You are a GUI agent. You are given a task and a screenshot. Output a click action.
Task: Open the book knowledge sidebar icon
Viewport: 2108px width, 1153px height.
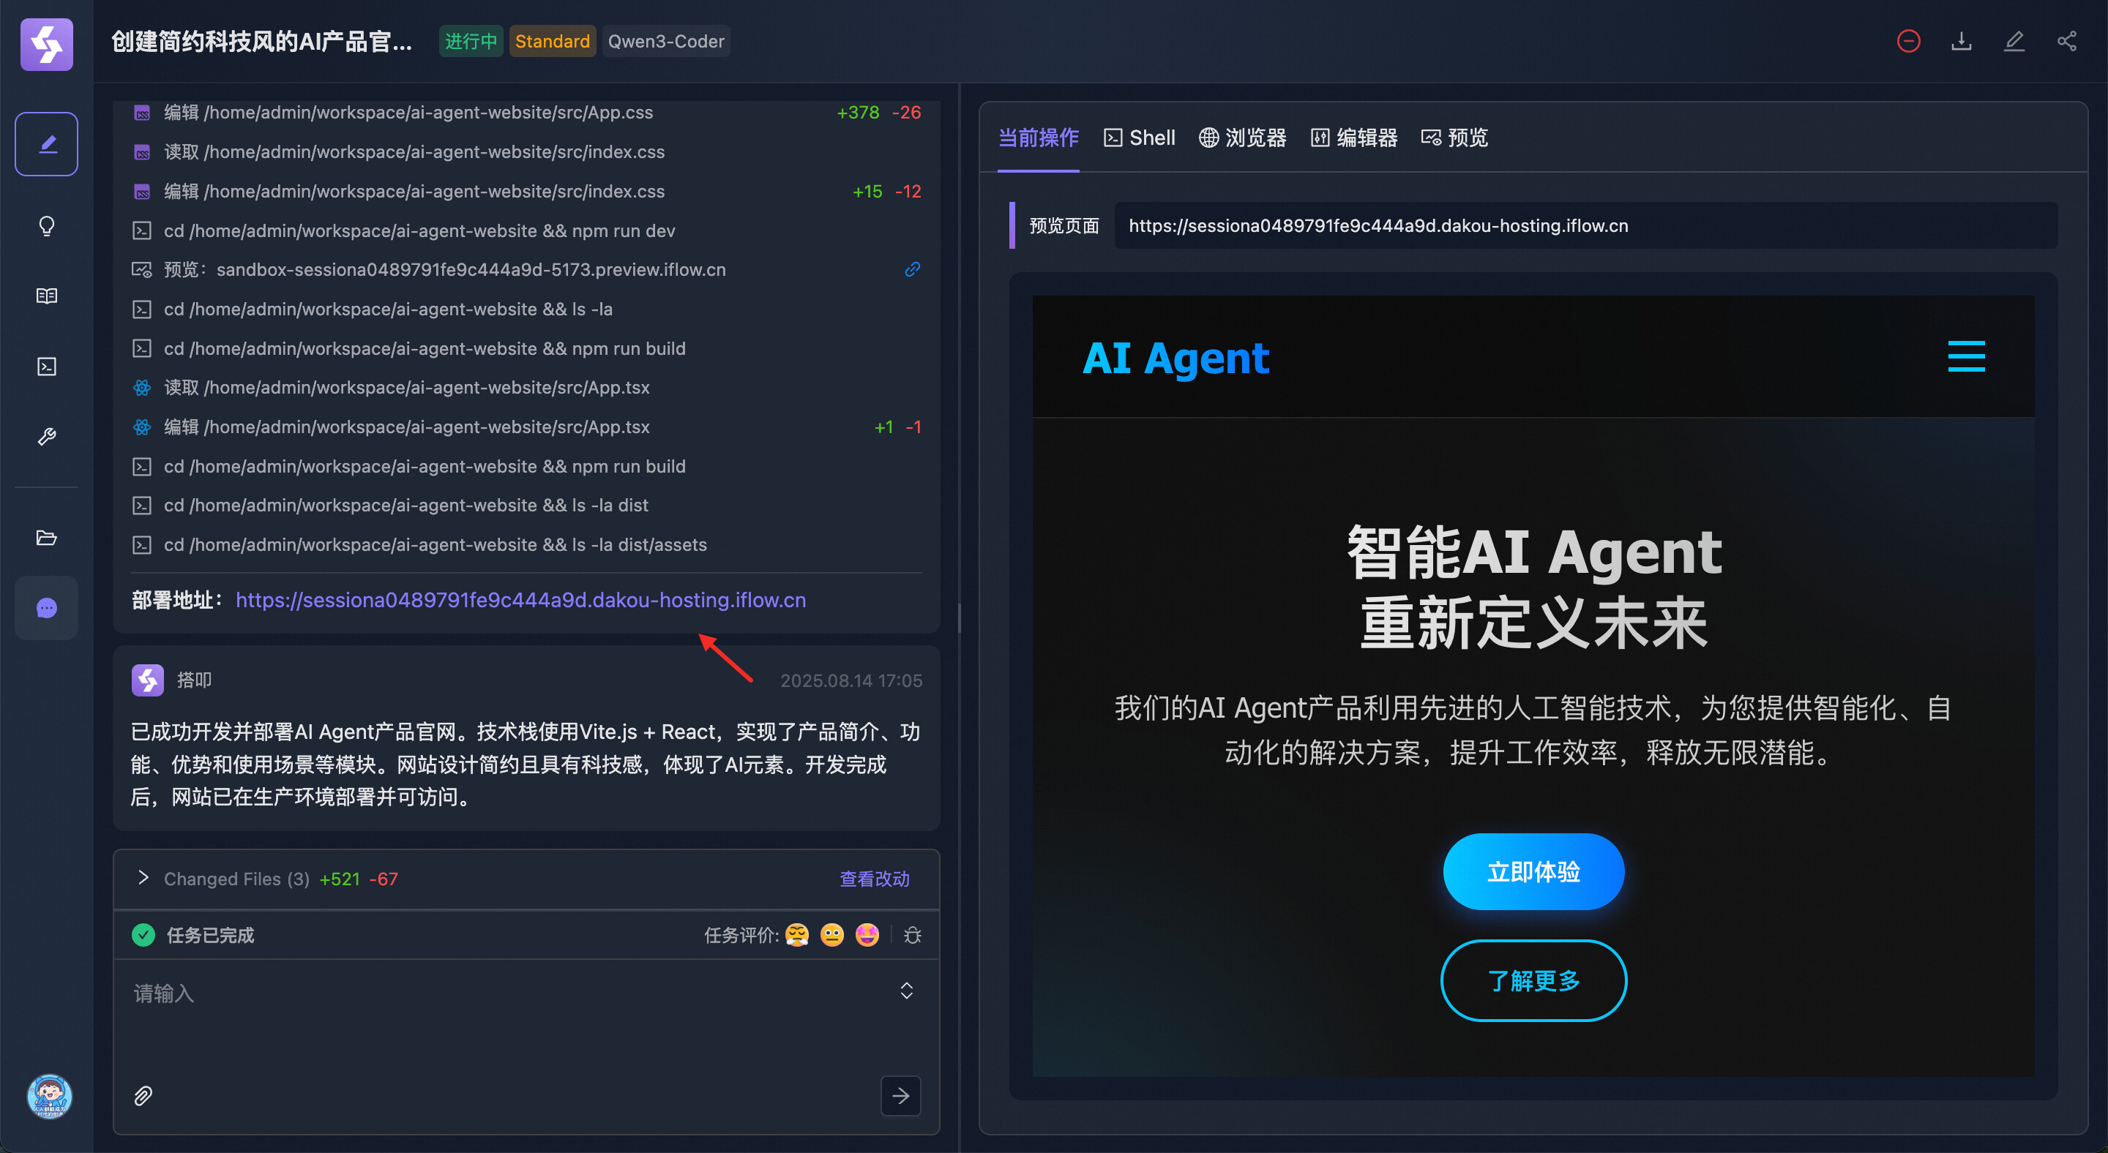pos(47,296)
